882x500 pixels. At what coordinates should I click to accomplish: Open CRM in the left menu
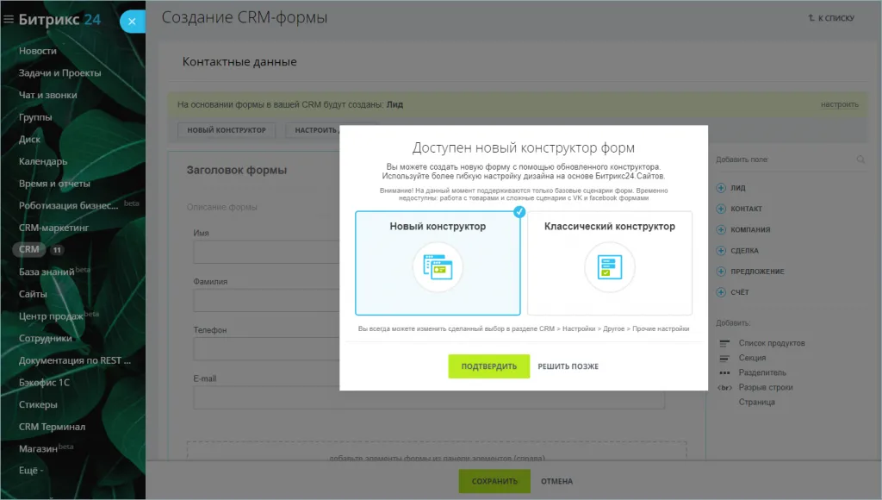(x=29, y=249)
